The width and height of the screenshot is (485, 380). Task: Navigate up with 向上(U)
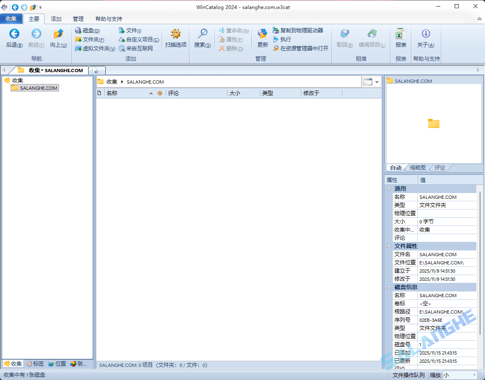[58, 39]
